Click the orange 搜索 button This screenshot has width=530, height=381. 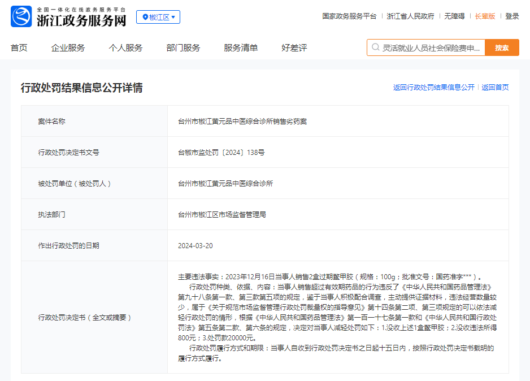pos(502,47)
